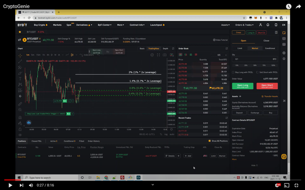
Task: Open the notifications bell
Action: (268, 25)
